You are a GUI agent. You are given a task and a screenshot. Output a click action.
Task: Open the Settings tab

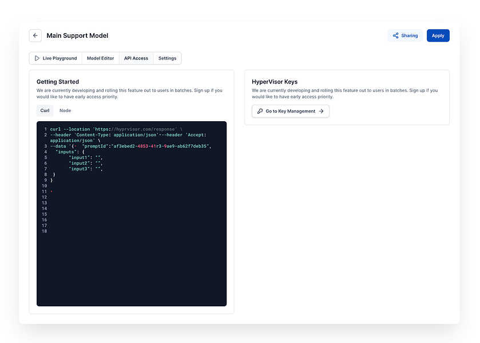tap(167, 58)
